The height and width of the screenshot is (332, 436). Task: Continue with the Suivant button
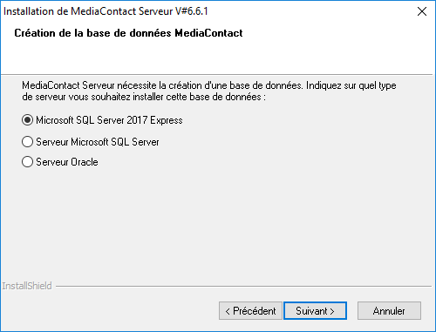315,311
